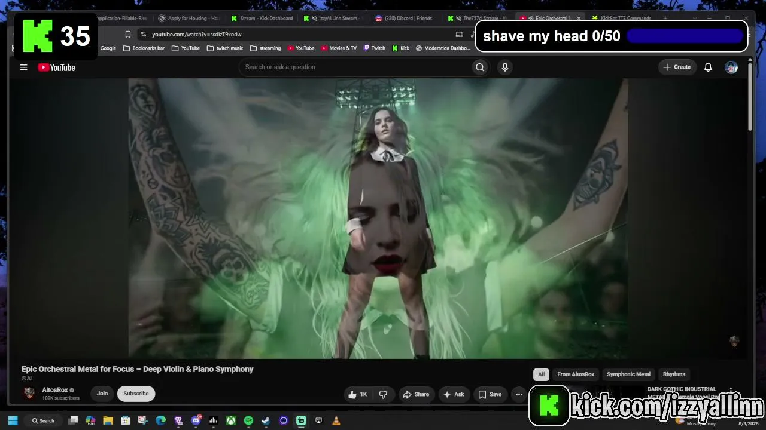Click the YouTube search magnifier button
766x430 pixels.
(480, 67)
